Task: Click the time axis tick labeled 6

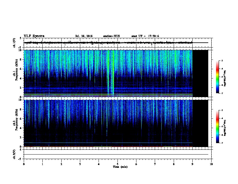Action: pos(136,164)
